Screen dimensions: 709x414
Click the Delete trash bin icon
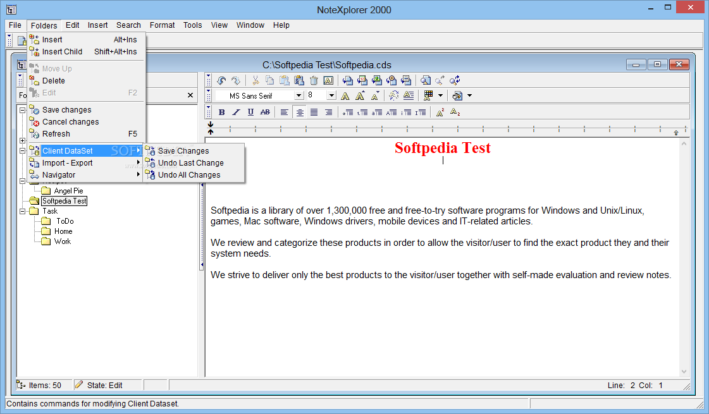coord(314,80)
